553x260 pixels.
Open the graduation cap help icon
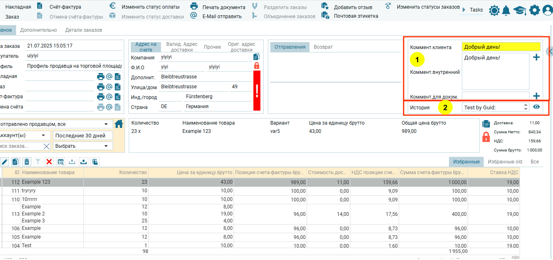520,11
